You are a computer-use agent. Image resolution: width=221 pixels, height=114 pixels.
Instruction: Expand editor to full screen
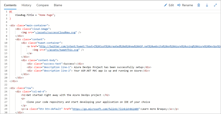tap(215, 5)
